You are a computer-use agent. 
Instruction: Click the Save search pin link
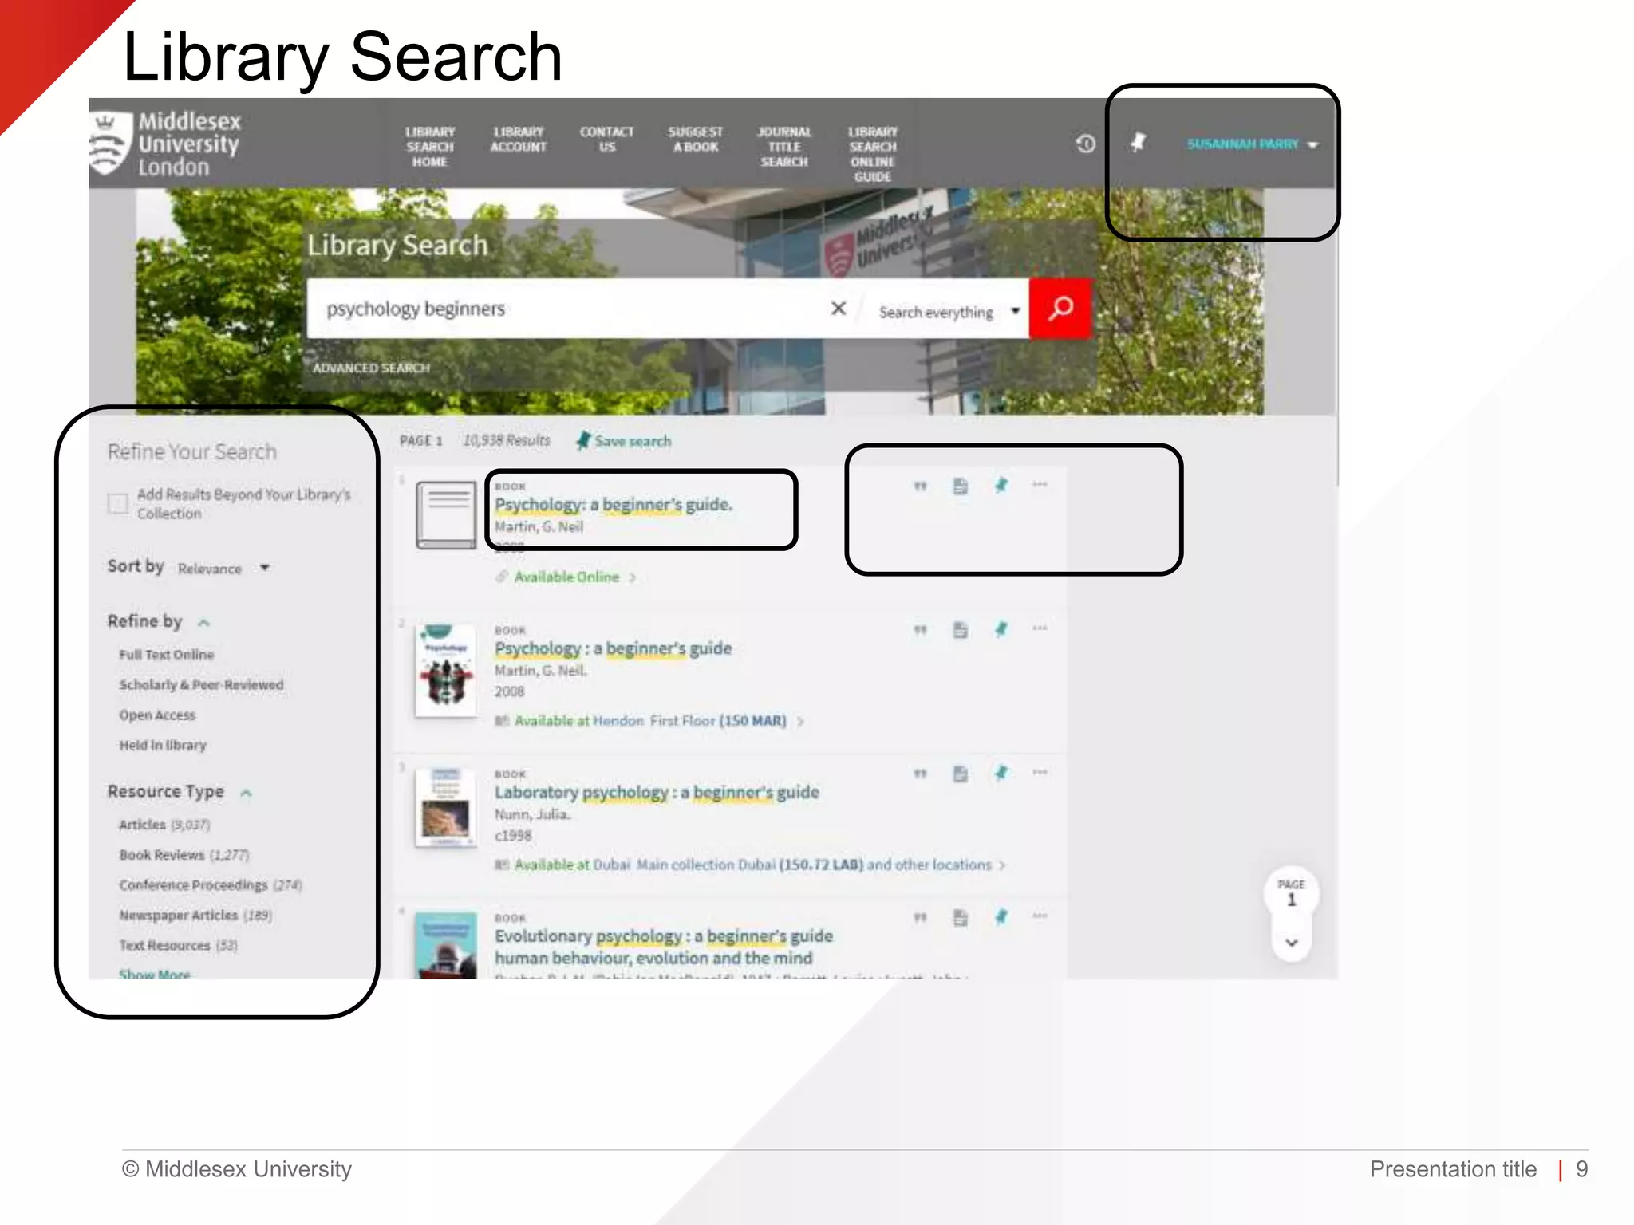coord(624,441)
